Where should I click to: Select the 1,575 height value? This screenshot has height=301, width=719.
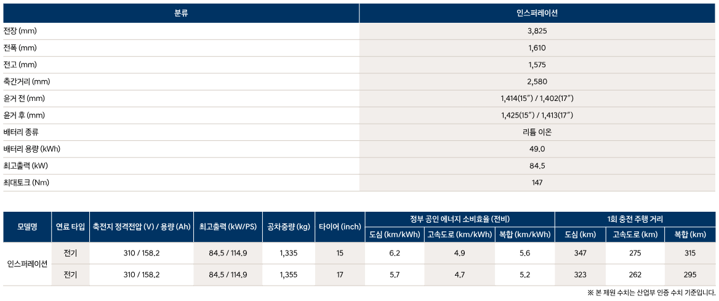537,65
